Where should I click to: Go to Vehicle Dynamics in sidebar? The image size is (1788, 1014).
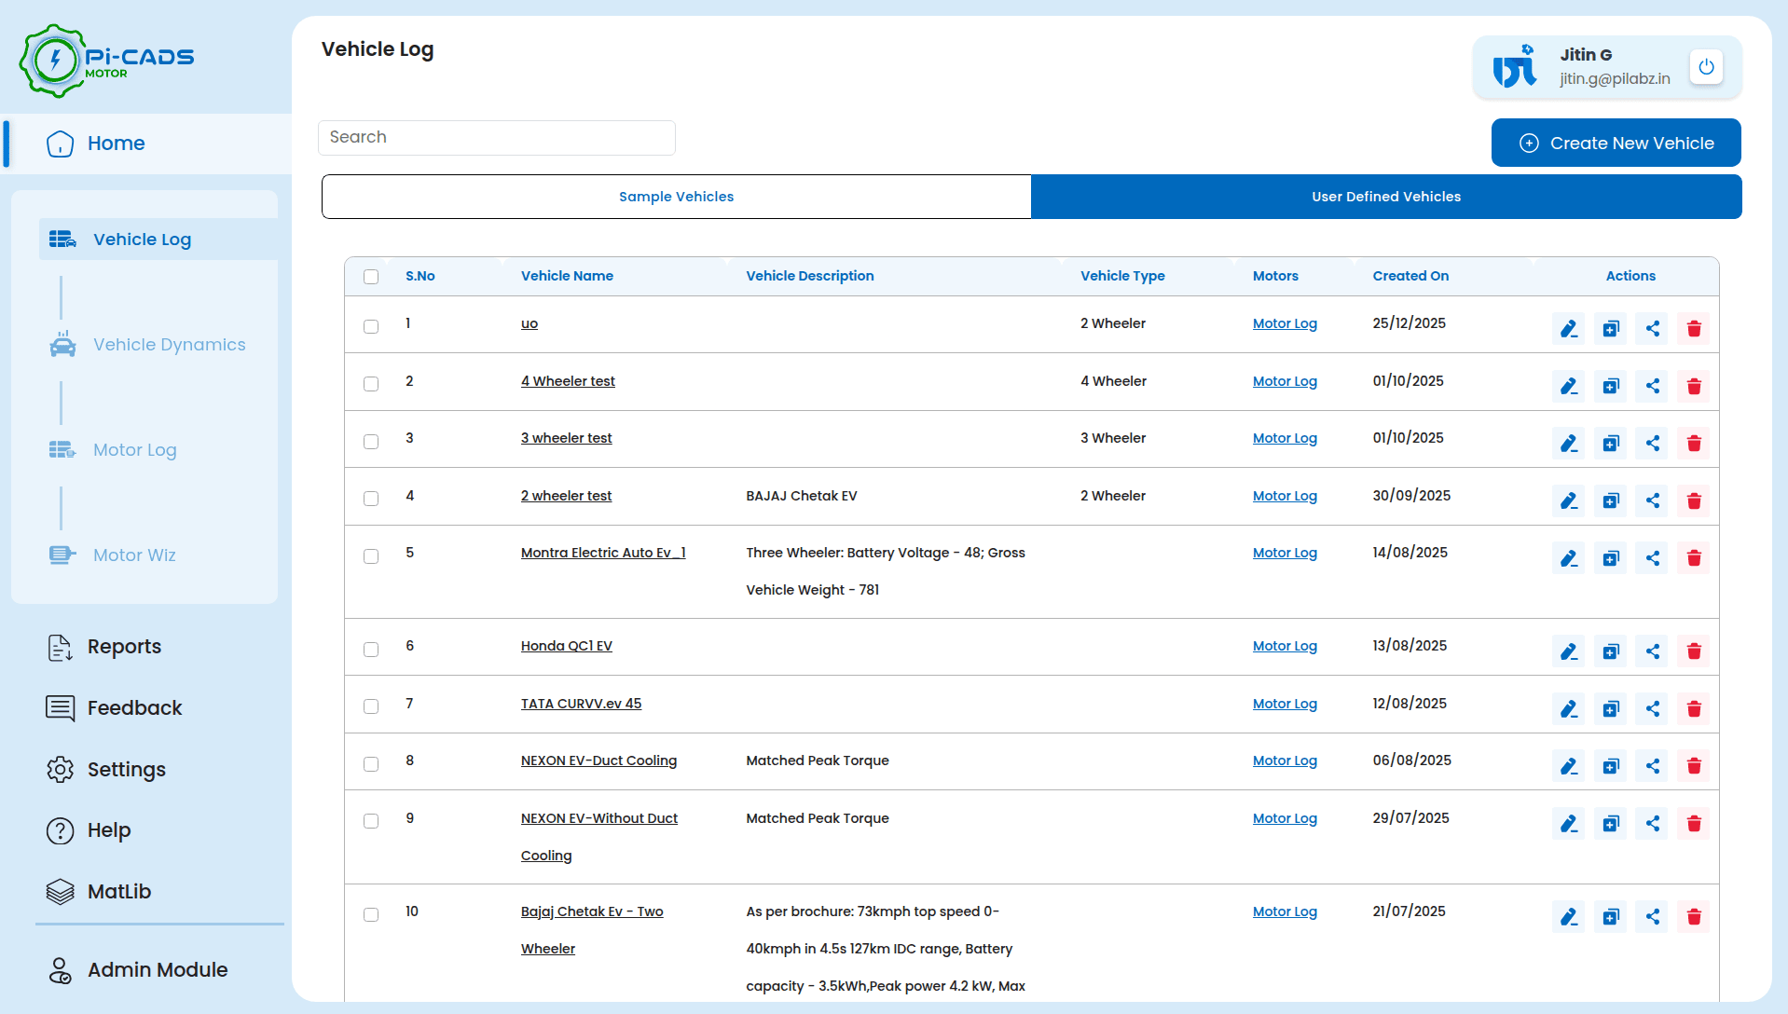tap(169, 345)
